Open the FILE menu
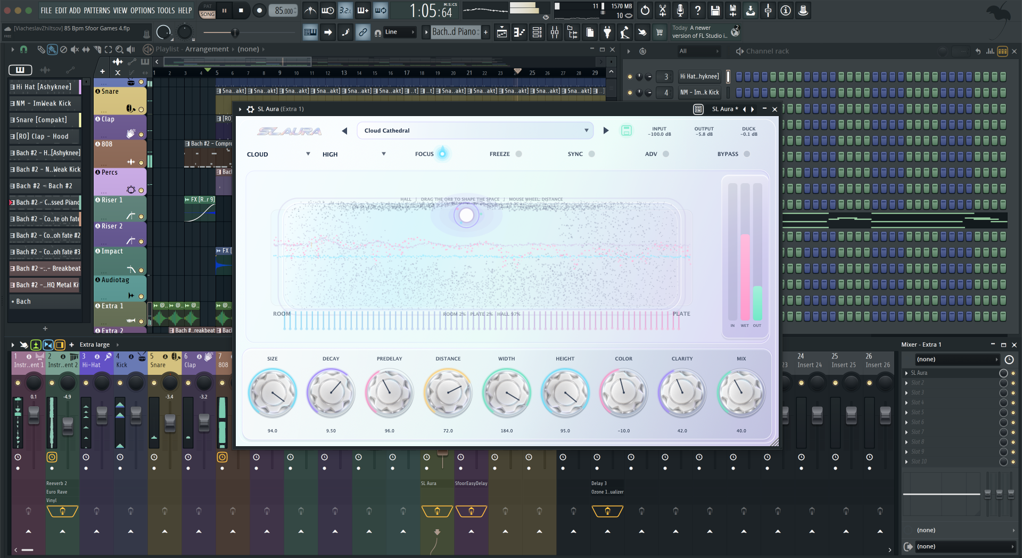 click(x=46, y=10)
